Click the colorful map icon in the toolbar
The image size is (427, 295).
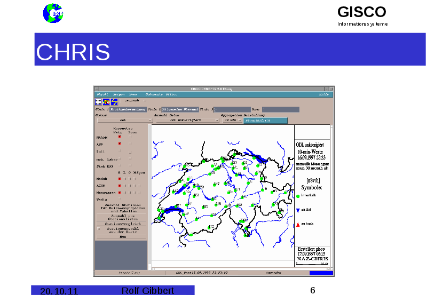coord(106,100)
